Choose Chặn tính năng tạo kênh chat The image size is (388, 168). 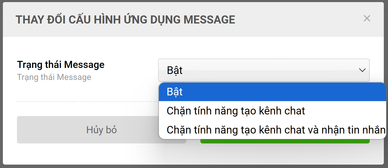[x=272, y=111]
